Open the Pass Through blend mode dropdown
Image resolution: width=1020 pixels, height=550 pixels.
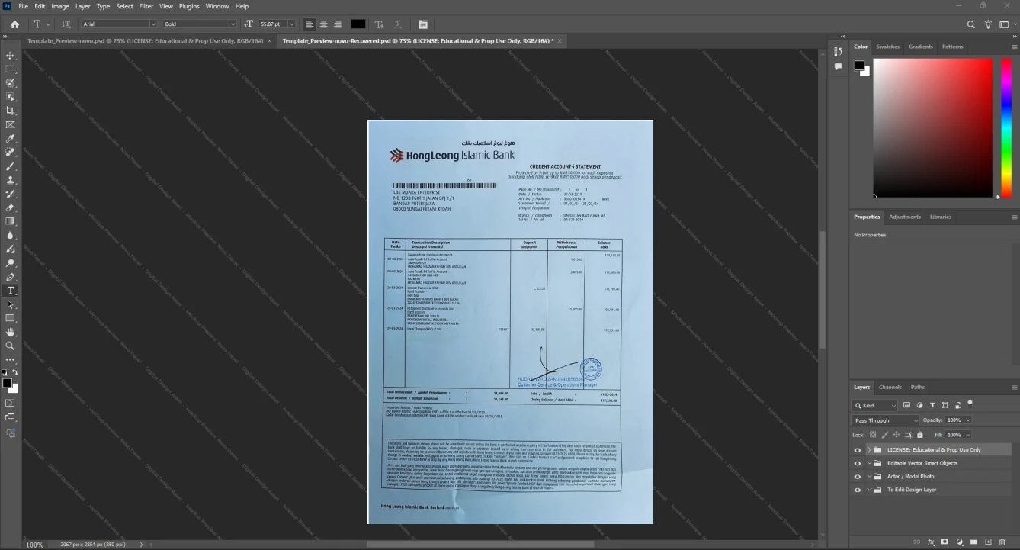(x=885, y=420)
